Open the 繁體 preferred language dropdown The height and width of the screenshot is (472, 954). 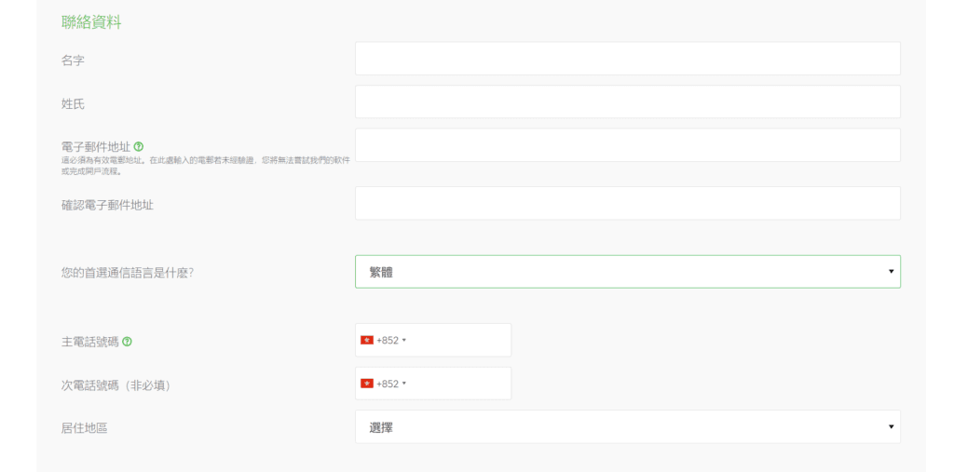pyautogui.click(x=627, y=271)
